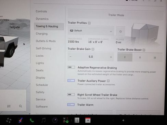Open the Service menu

point(41,99)
